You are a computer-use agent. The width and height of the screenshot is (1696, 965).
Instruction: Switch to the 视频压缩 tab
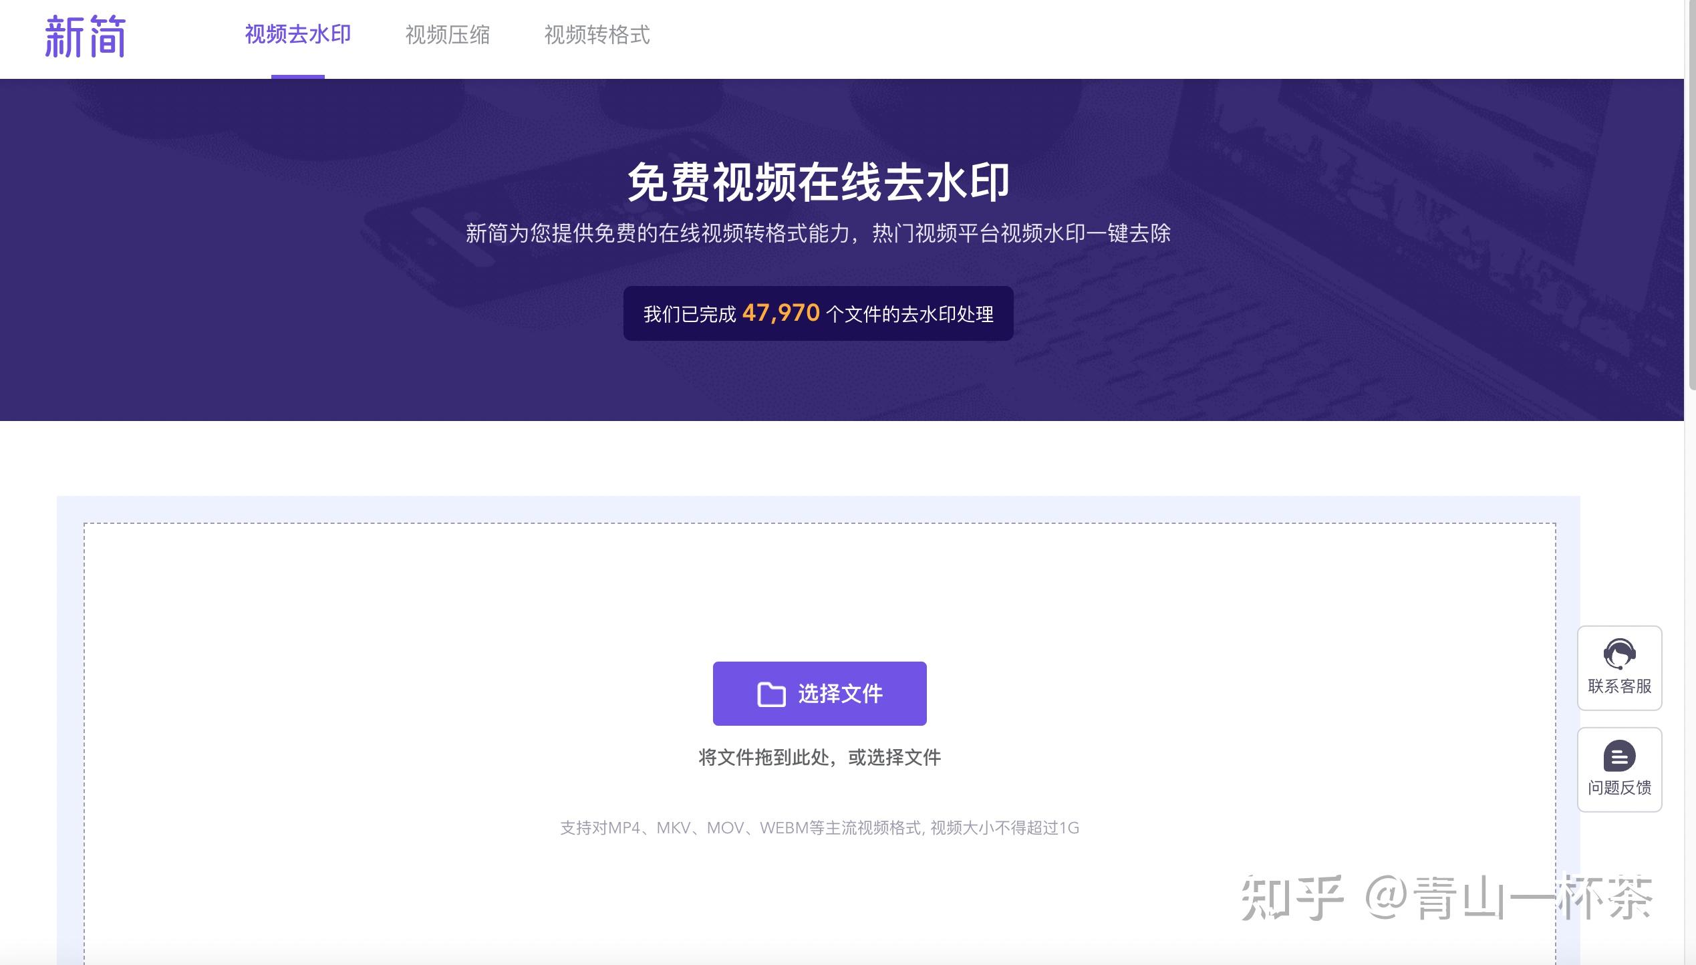pyautogui.click(x=448, y=35)
